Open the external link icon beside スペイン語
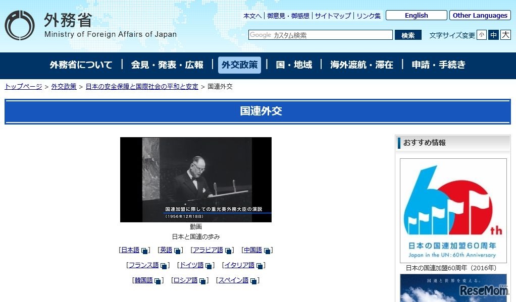 point(253,281)
